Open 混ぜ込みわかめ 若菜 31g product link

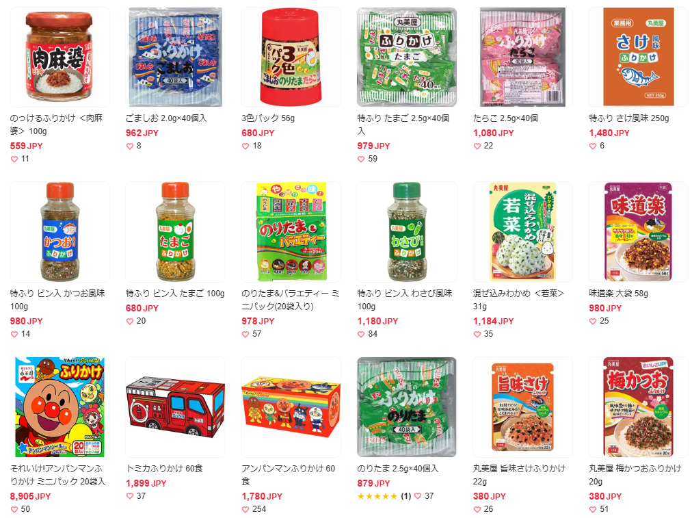click(x=518, y=300)
